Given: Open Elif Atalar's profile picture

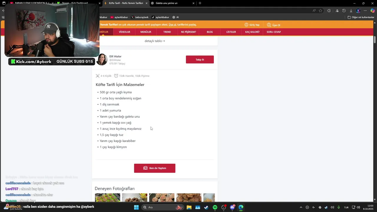Looking at the screenshot, I should [102, 59].
